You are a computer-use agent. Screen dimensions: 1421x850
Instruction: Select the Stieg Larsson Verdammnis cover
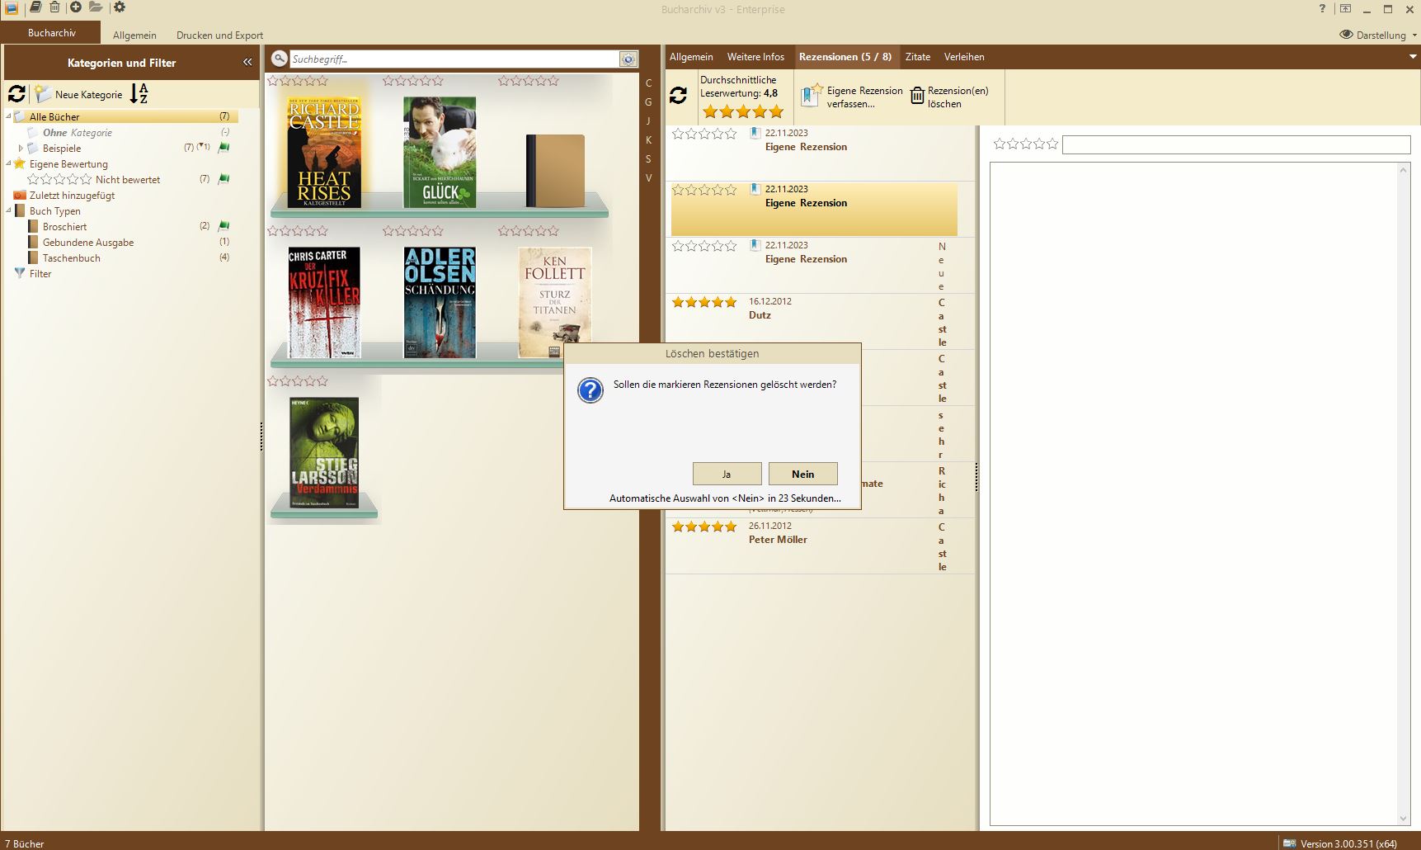[x=324, y=452]
